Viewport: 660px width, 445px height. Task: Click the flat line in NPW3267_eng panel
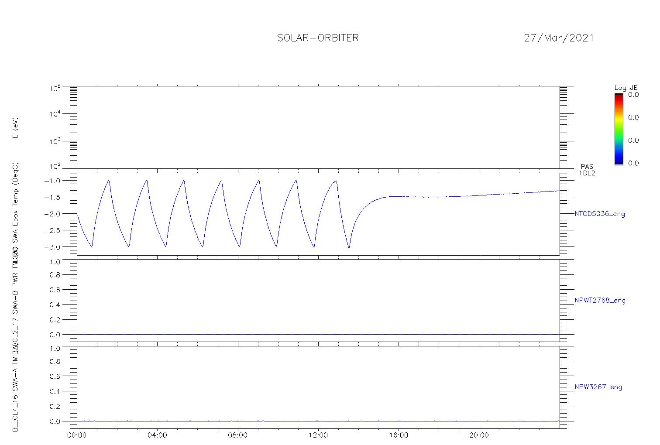pos(318,421)
